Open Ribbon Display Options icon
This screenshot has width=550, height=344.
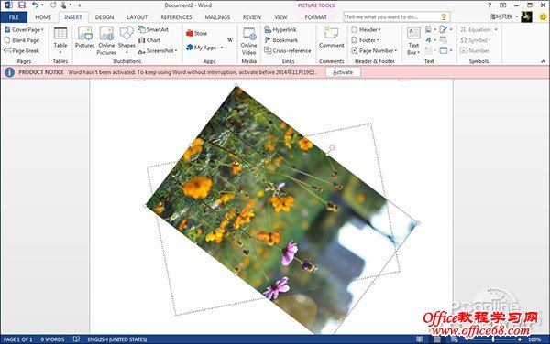point(503,5)
